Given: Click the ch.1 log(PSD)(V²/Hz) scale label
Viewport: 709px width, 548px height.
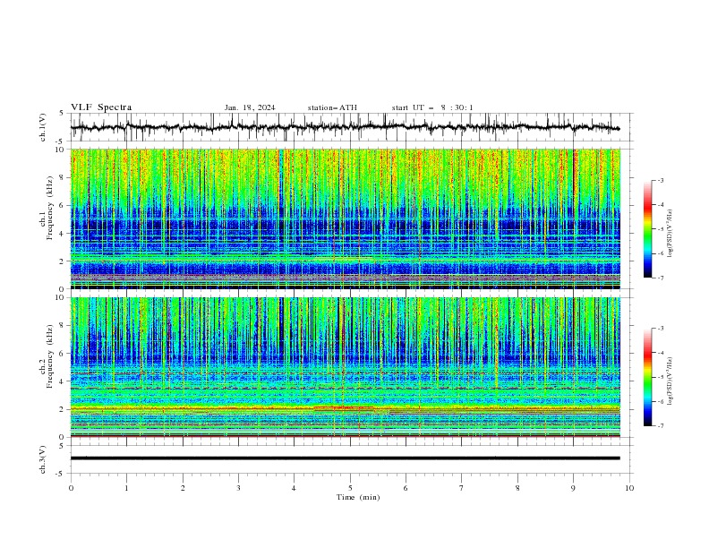Looking at the screenshot, I should point(671,234).
